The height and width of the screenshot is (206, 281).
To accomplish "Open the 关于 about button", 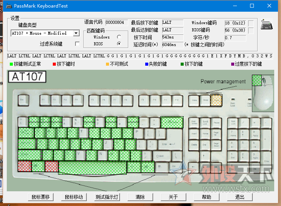I will 173,197.
